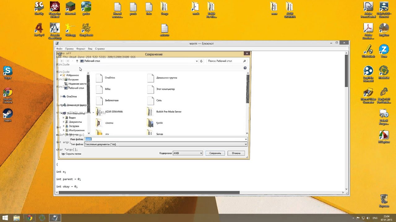Viewport: 396px width, 222px height.
Task: Click the ENG language indicator in tray
Action: point(375,218)
